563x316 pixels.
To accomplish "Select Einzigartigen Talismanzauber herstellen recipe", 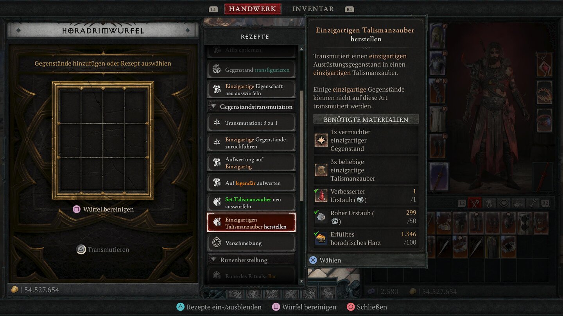I will pos(251,223).
